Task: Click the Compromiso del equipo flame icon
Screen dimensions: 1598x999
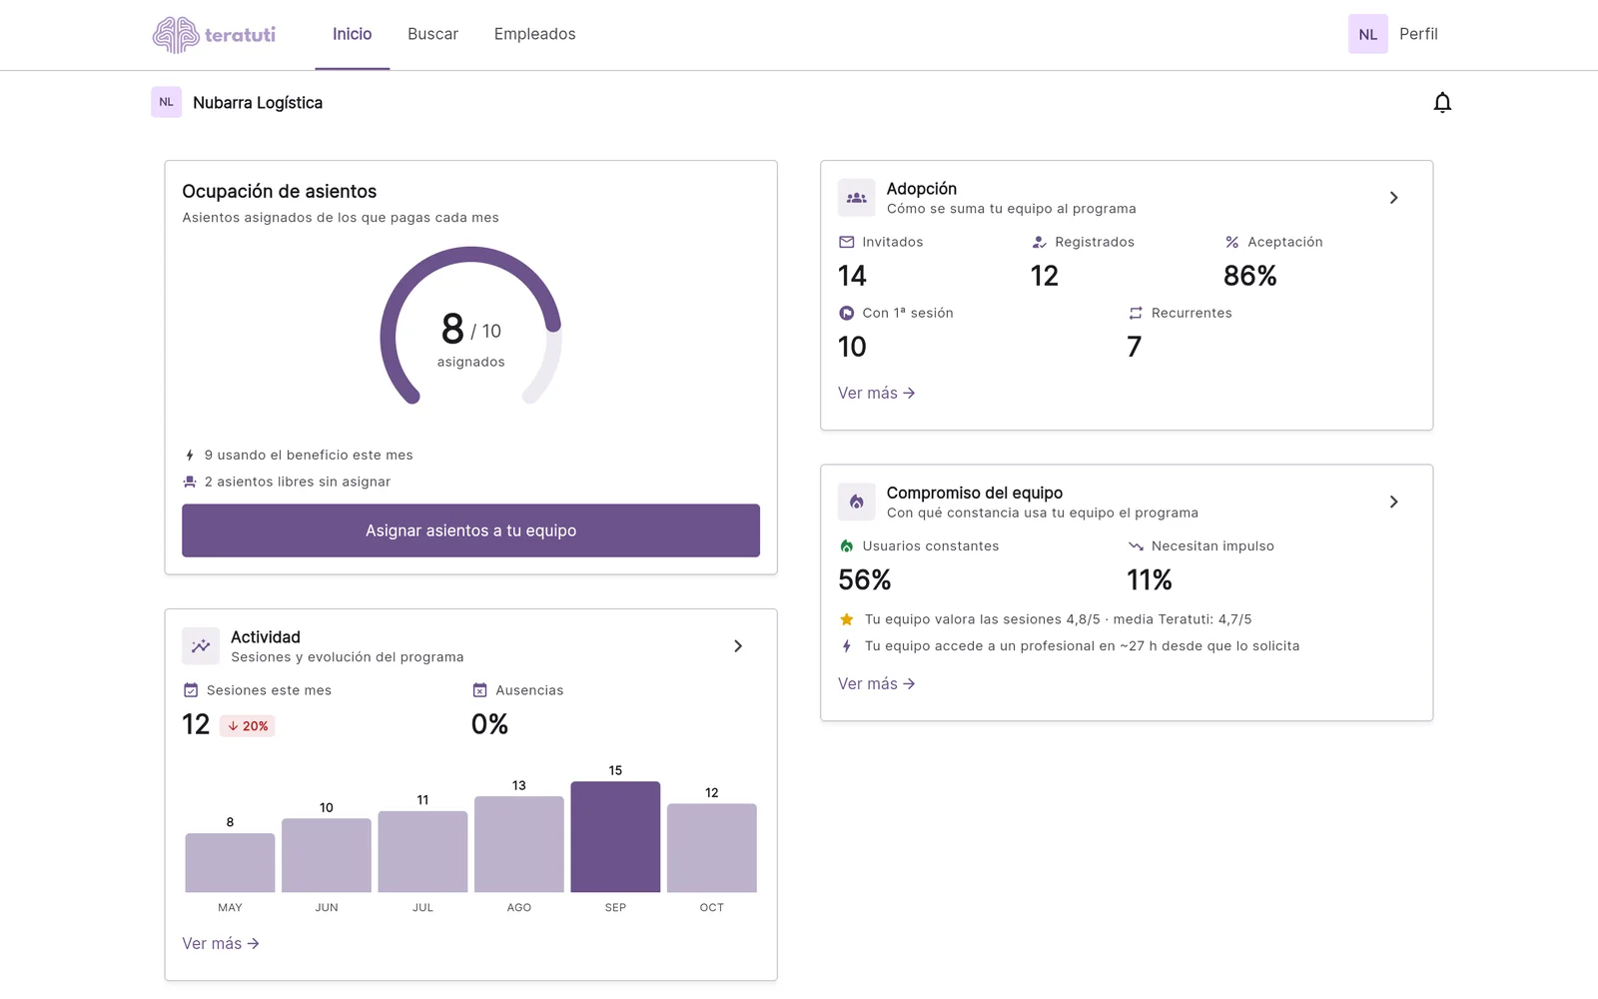Action: tap(856, 501)
